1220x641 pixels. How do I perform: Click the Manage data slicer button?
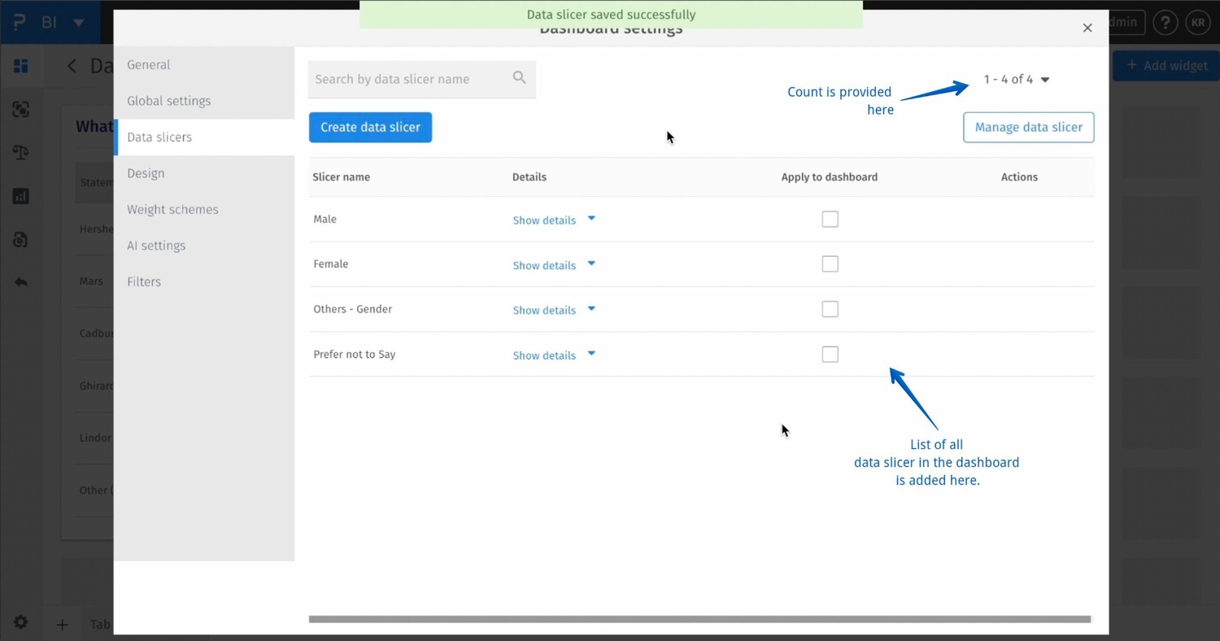(1028, 127)
